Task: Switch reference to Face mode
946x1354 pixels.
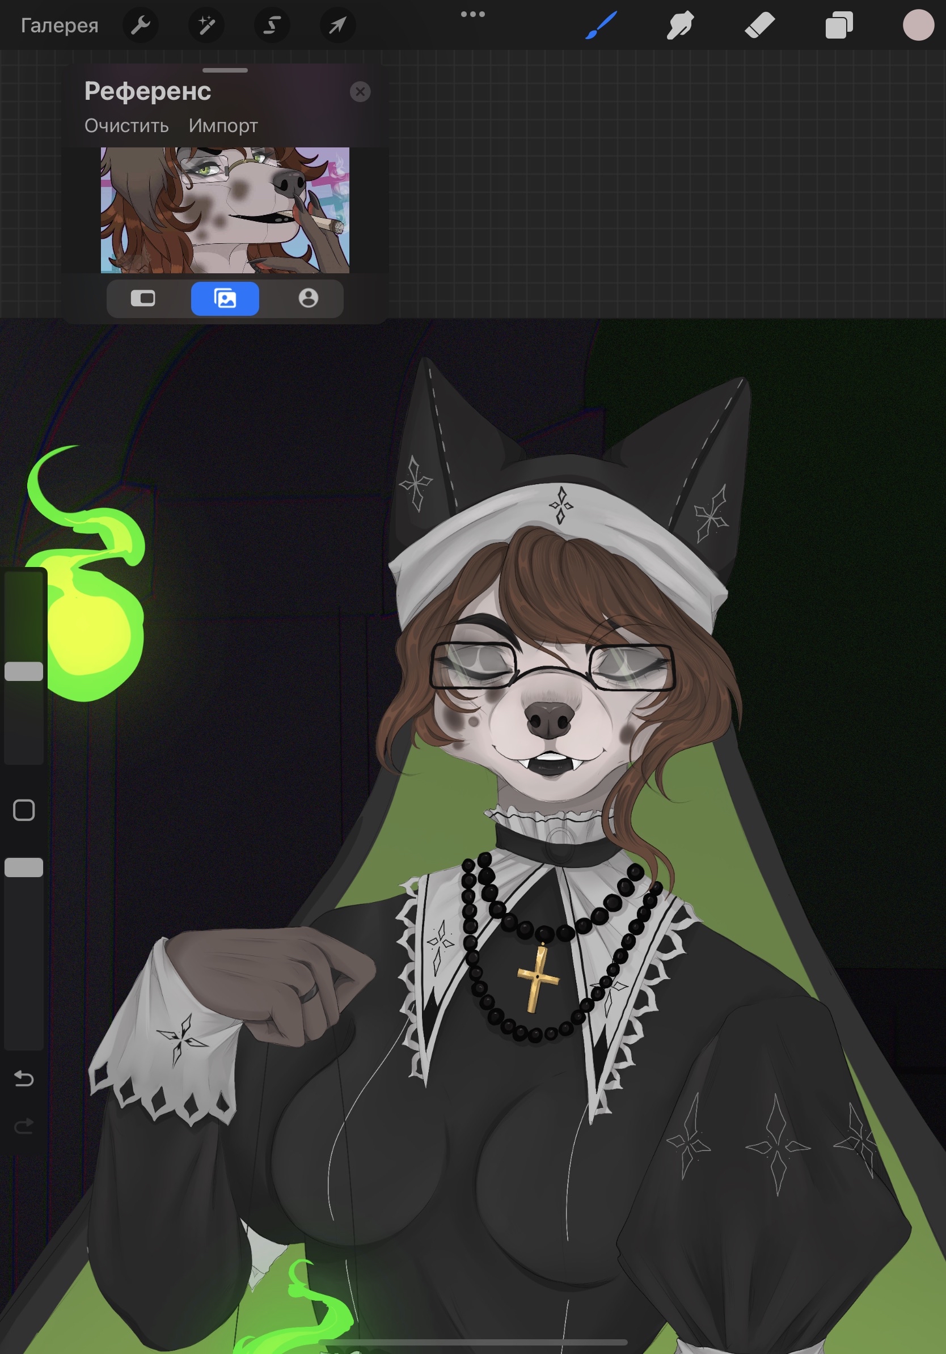Action: pos(308,298)
